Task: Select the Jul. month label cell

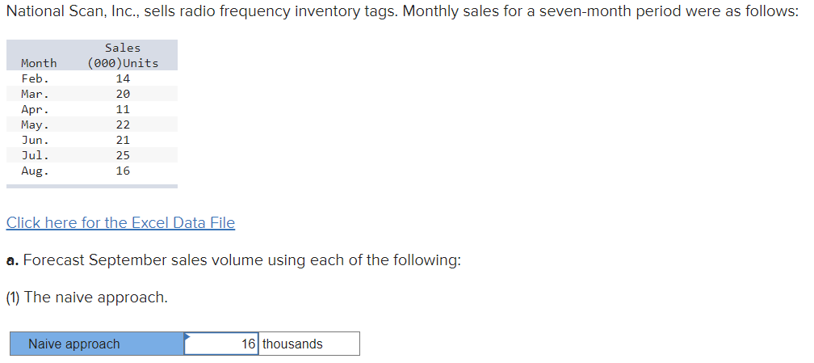Action: click(36, 155)
